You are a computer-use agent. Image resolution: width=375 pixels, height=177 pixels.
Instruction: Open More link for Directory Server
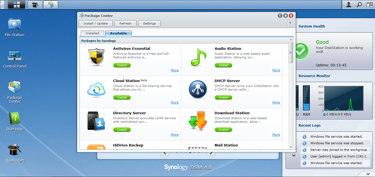coord(175,135)
